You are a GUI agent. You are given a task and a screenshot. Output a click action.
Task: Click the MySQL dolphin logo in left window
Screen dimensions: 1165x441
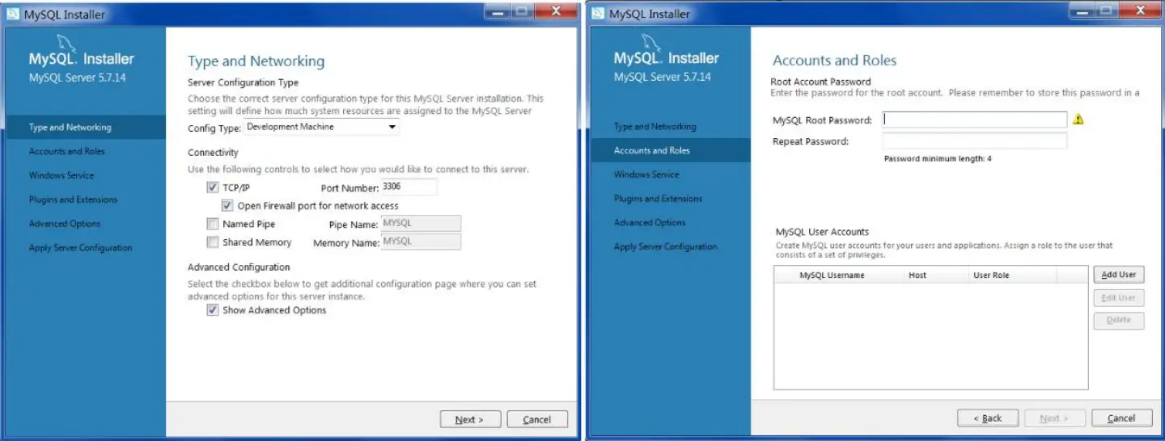66,44
